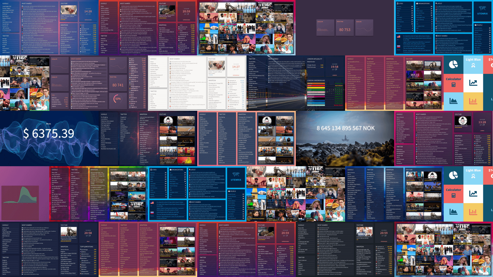Select the light blue Victoria line bar

click(316, 103)
